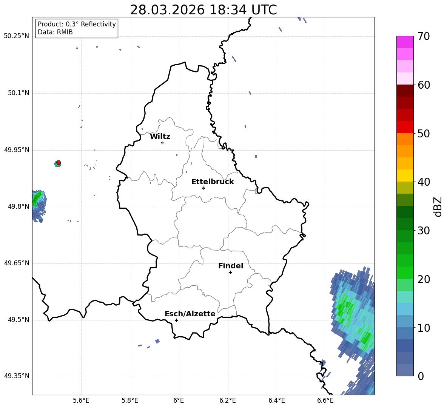Click the title "28.03.2026 18:34 UTC"
Viewport: 447px width, 408px height.
tap(203, 10)
